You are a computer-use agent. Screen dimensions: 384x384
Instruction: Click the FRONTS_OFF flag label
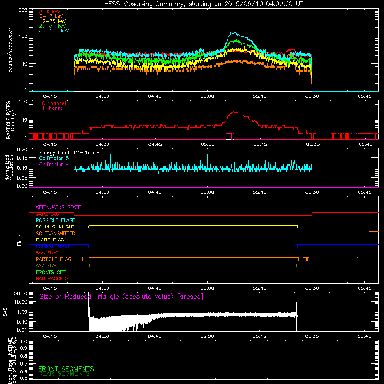coord(51,272)
